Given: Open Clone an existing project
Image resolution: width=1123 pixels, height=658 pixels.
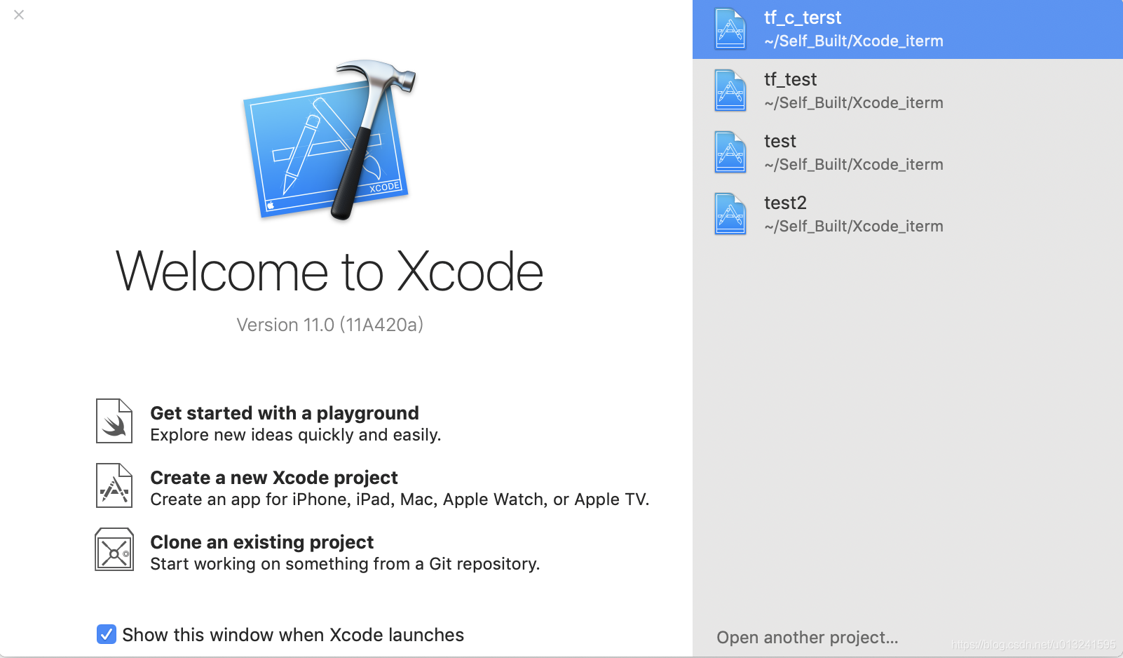Looking at the screenshot, I should [x=261, y=542].
